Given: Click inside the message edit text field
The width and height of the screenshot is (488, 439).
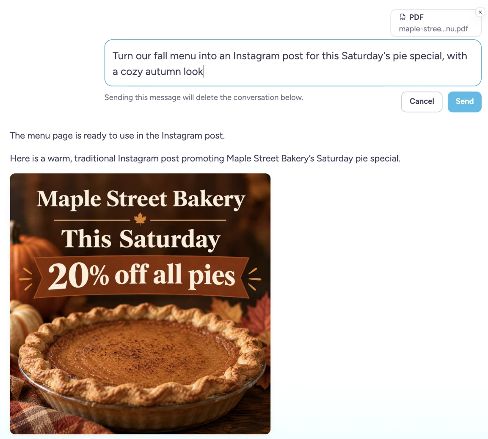Looking at the screenshot, I should tap(293, 63).
